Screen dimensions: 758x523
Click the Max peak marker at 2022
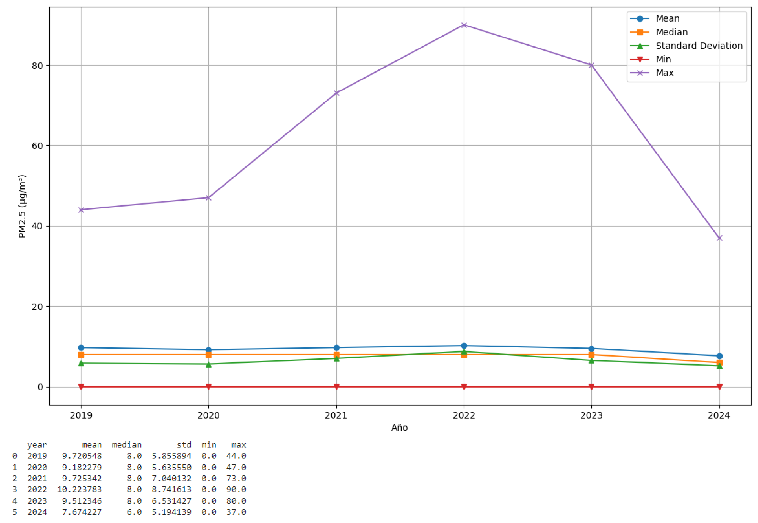464,25
